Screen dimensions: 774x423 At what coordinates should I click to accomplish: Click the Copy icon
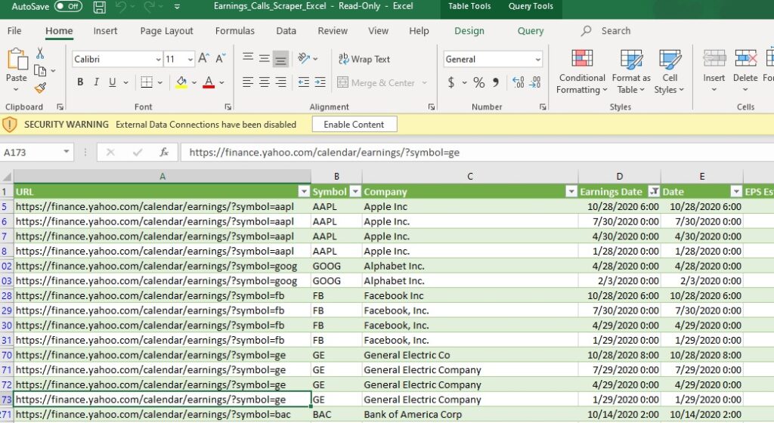[x=40, y=71]
